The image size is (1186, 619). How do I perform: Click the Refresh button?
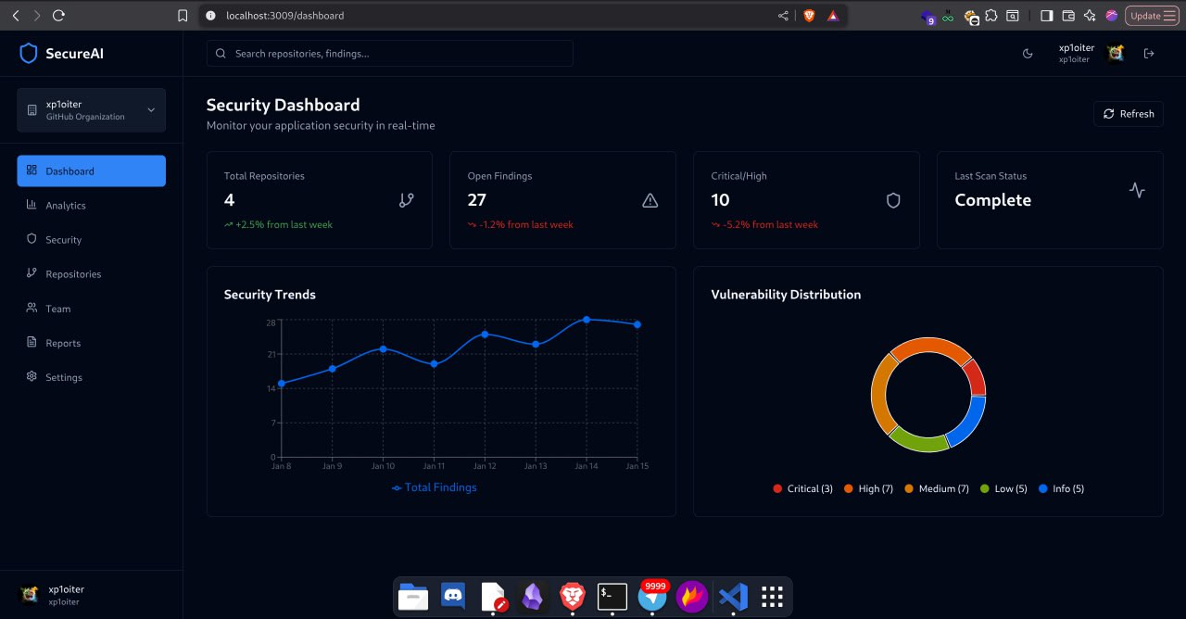1129,114
